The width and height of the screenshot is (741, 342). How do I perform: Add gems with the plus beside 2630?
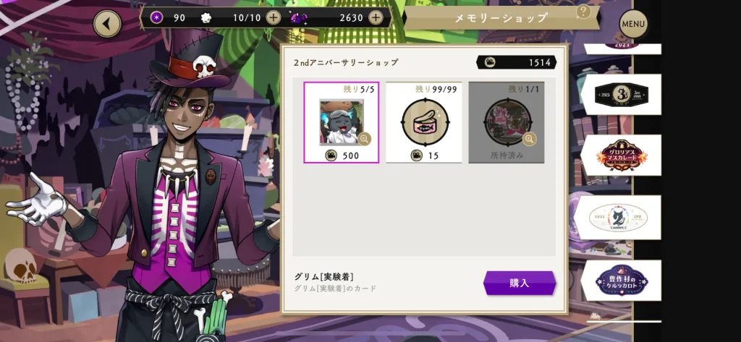(x=376, y=18)
